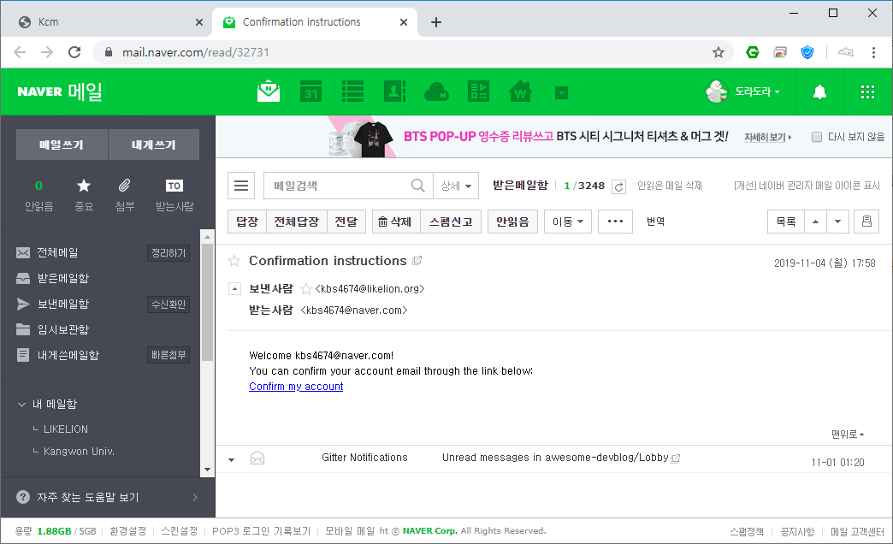Return to list with 목록 button
This screenshot has height=544, width=893.
[x=786, y=222]
